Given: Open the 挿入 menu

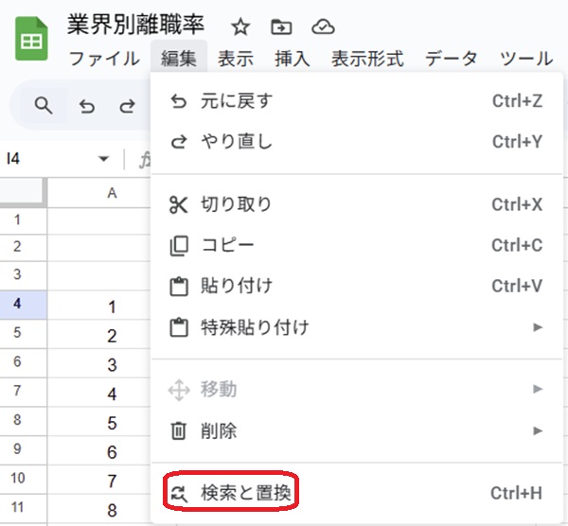Looking at the screenshot, I should click(x=293, y=59).
